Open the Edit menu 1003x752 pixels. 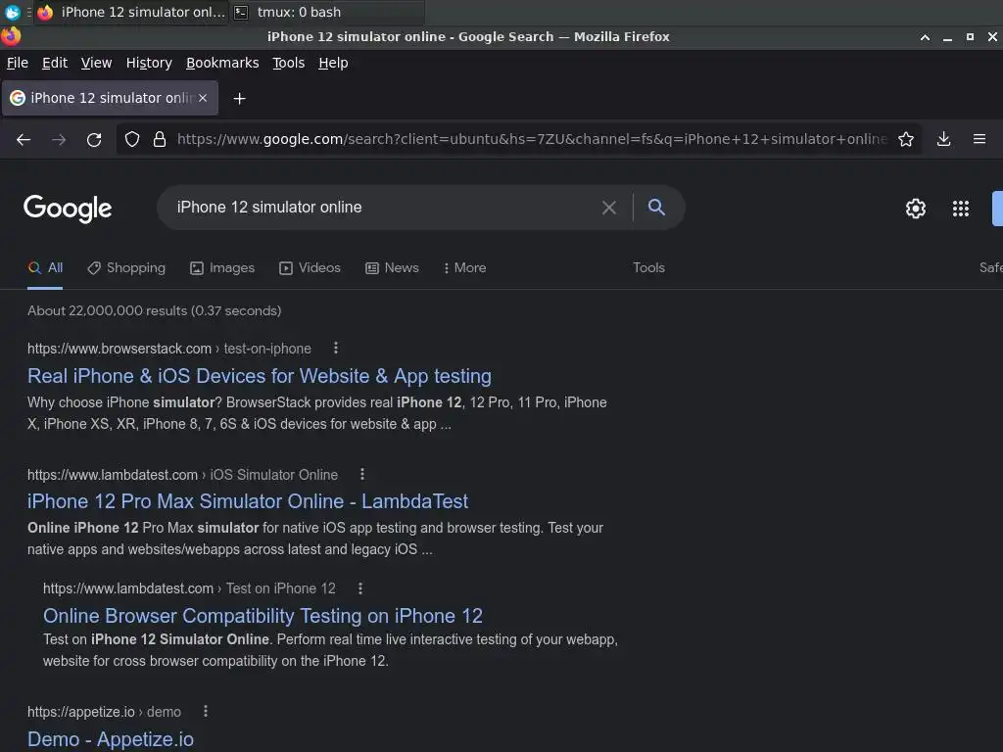point(55,63)
